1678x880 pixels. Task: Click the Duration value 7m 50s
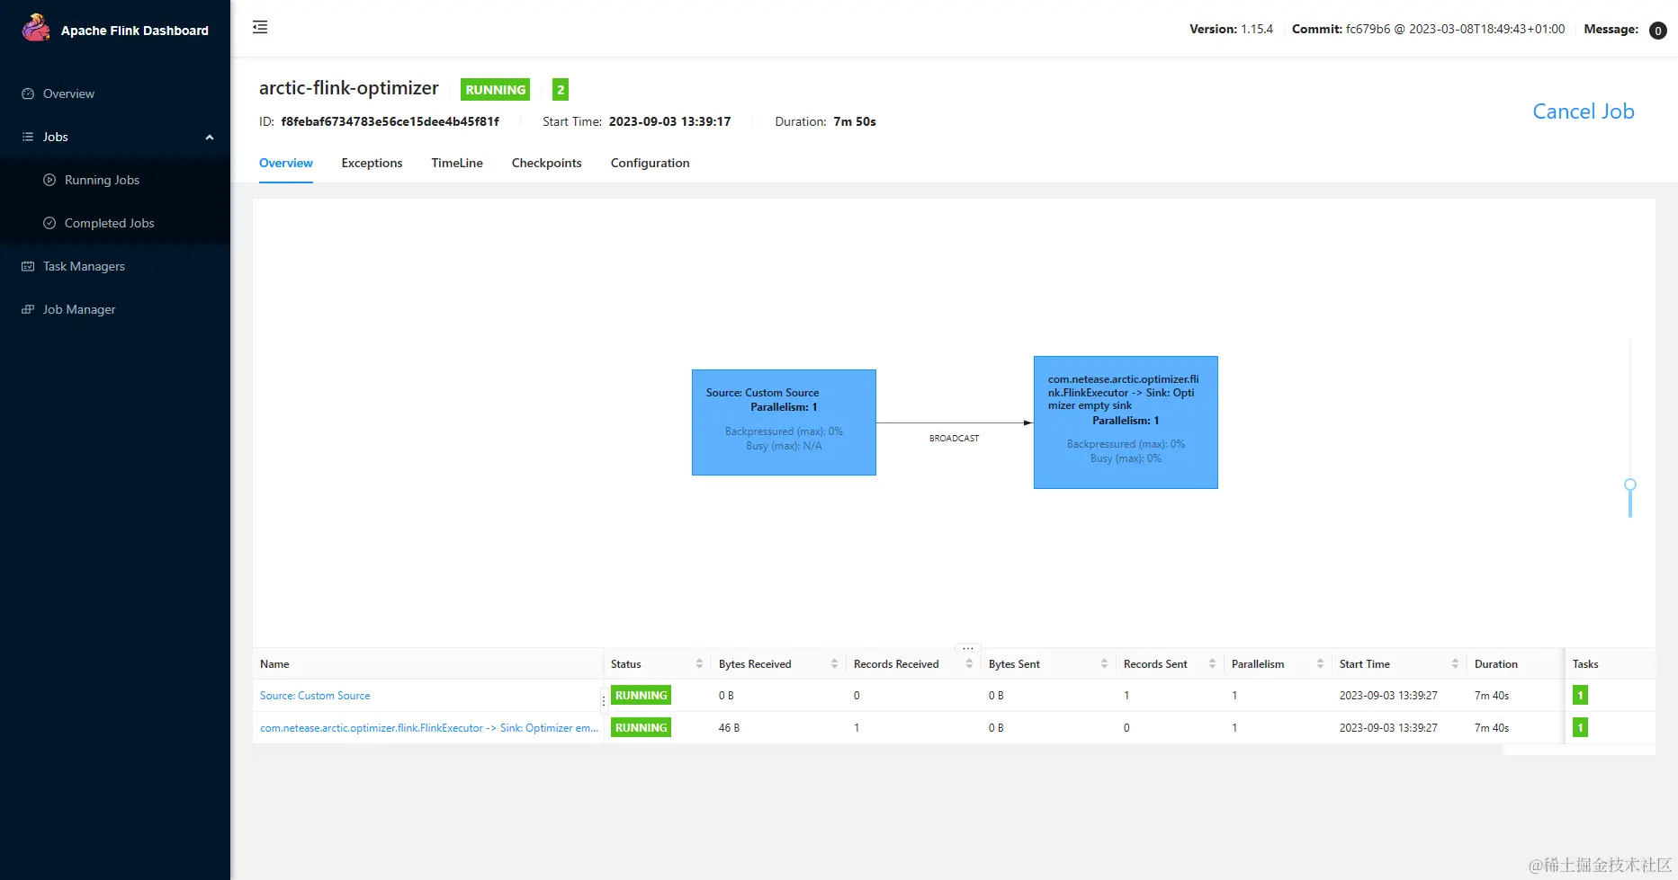tap(855, 121)
